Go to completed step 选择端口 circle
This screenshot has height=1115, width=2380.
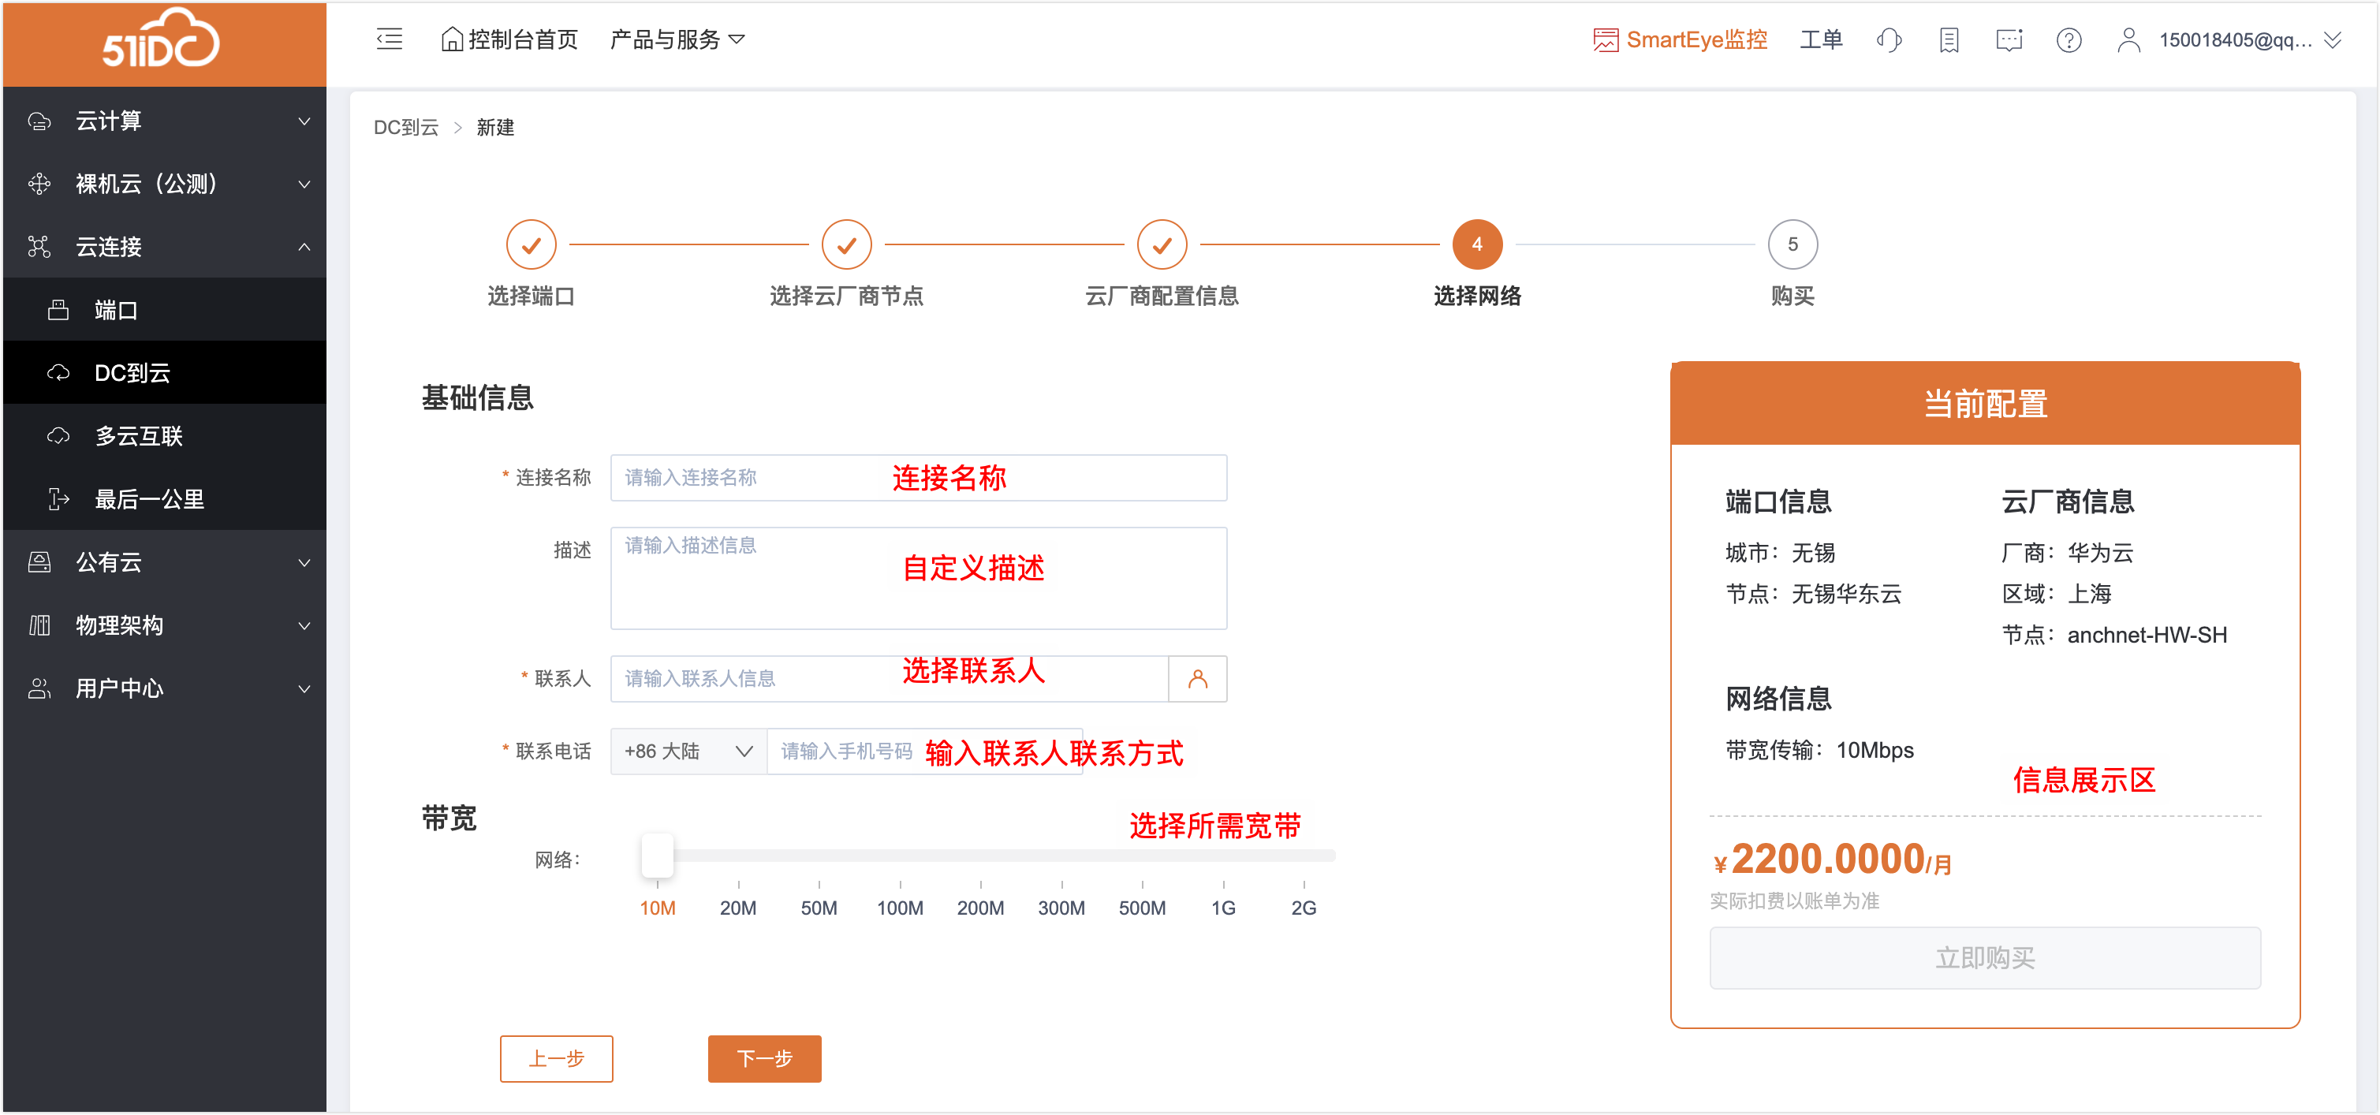[532, 244]
